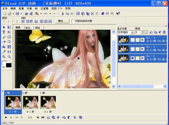Viewport: 169px width, 125px height.
Task: Toggle the visibility box for Obj - 4
Action: click(x=132, y=40)
